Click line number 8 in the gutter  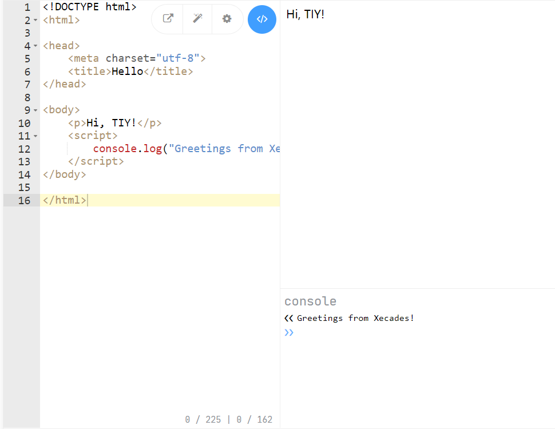(27, 97)
